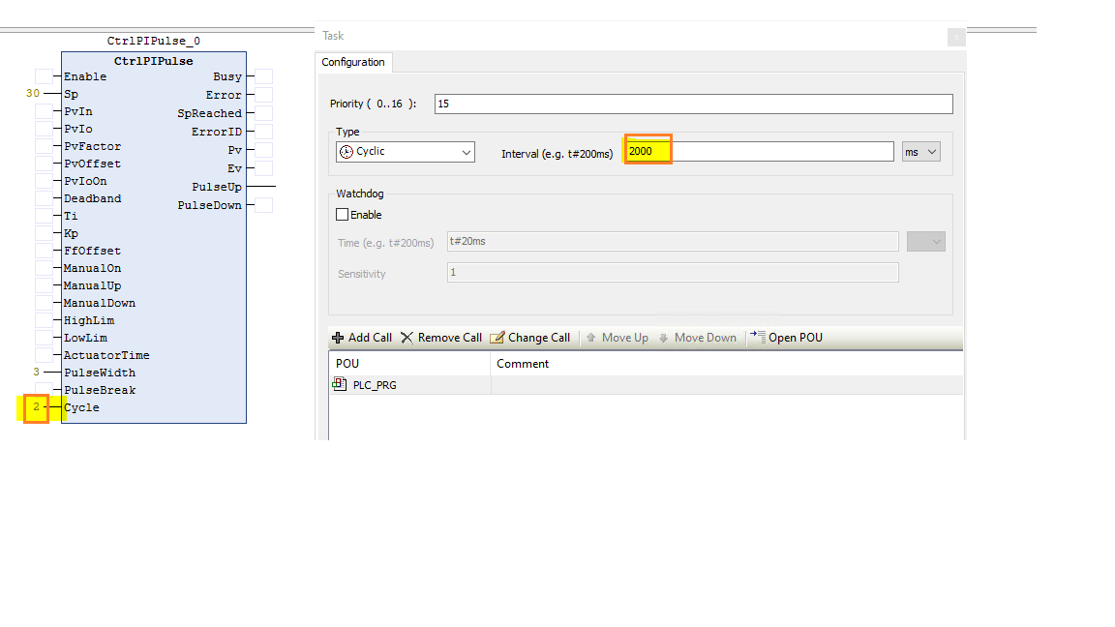This screenshot has width=1115, height=627.
Task: Click the Cycle input value 2
Action: (36, 407)
